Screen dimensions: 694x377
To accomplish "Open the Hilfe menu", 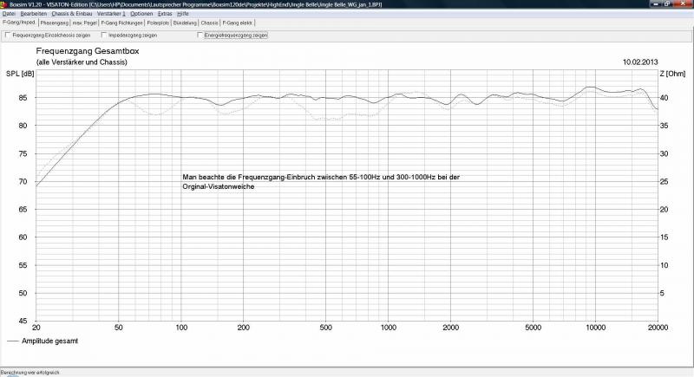I will coord(183,14).
